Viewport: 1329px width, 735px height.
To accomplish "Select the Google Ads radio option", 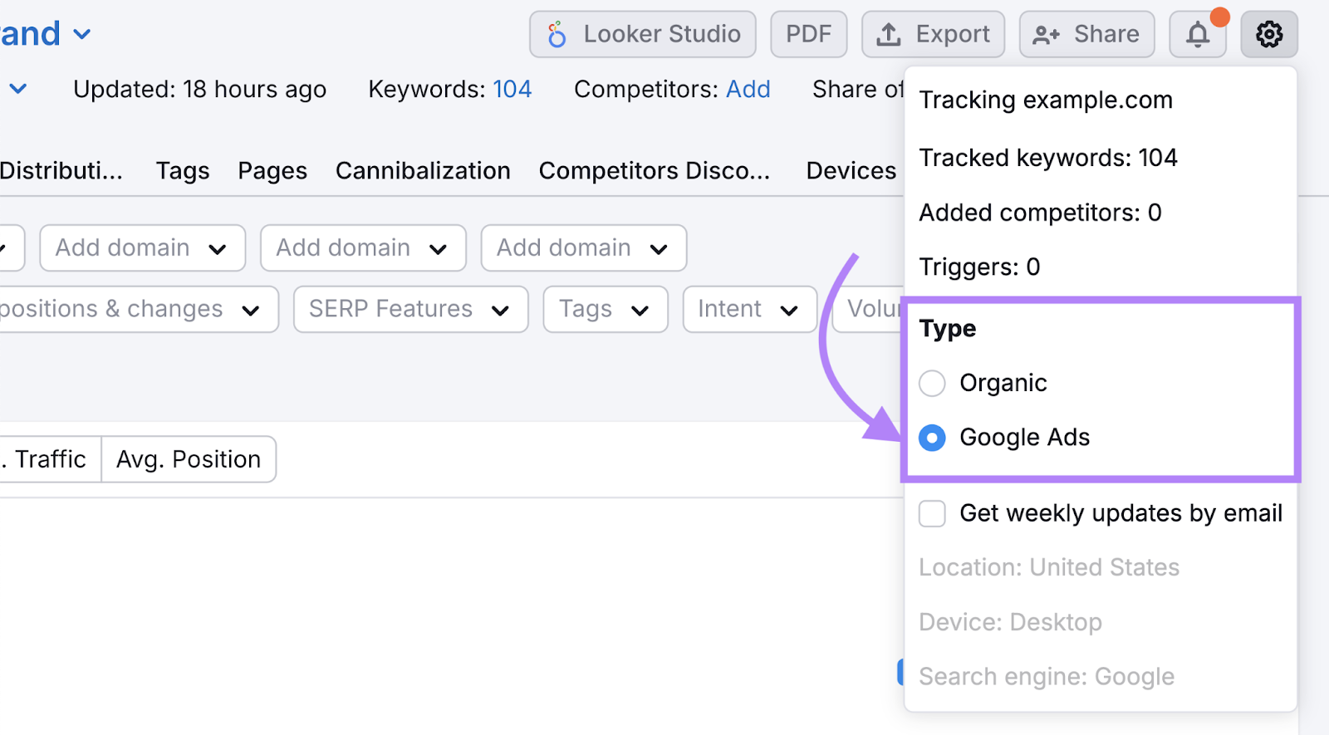I will point(932,438).
